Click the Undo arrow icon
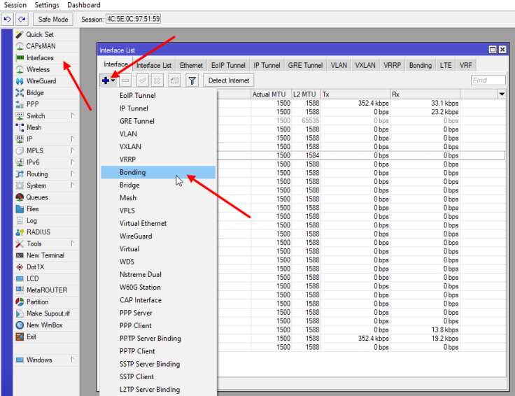The height and width of the screenshot is (396, 515). click(8, 19)
